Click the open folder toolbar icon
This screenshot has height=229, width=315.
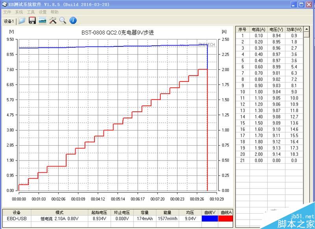(22, 20)
